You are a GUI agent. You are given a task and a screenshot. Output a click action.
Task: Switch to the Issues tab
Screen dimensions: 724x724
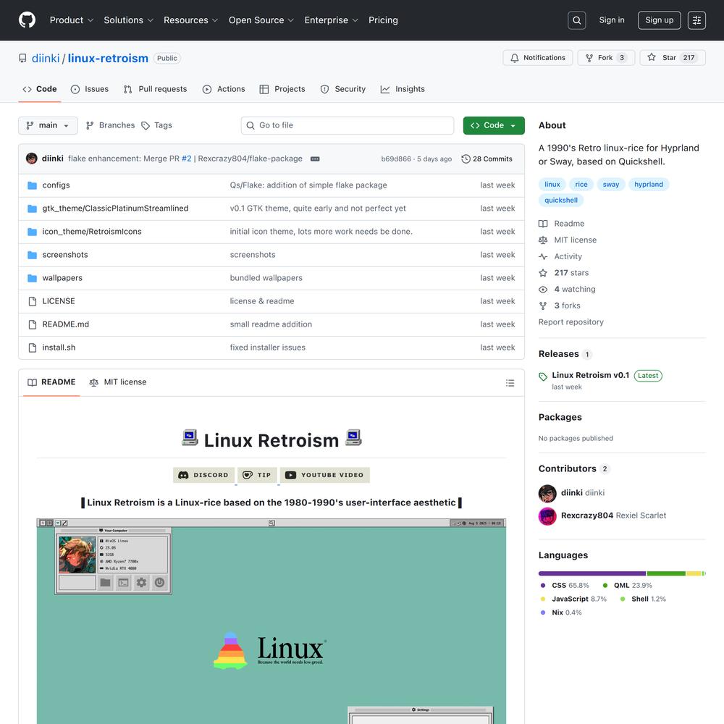90,89
